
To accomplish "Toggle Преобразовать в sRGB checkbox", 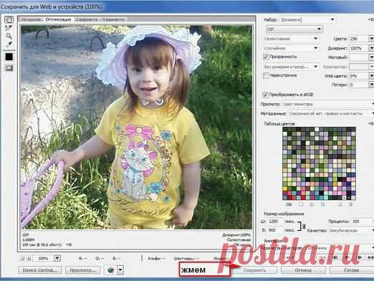I will [265, 95].
